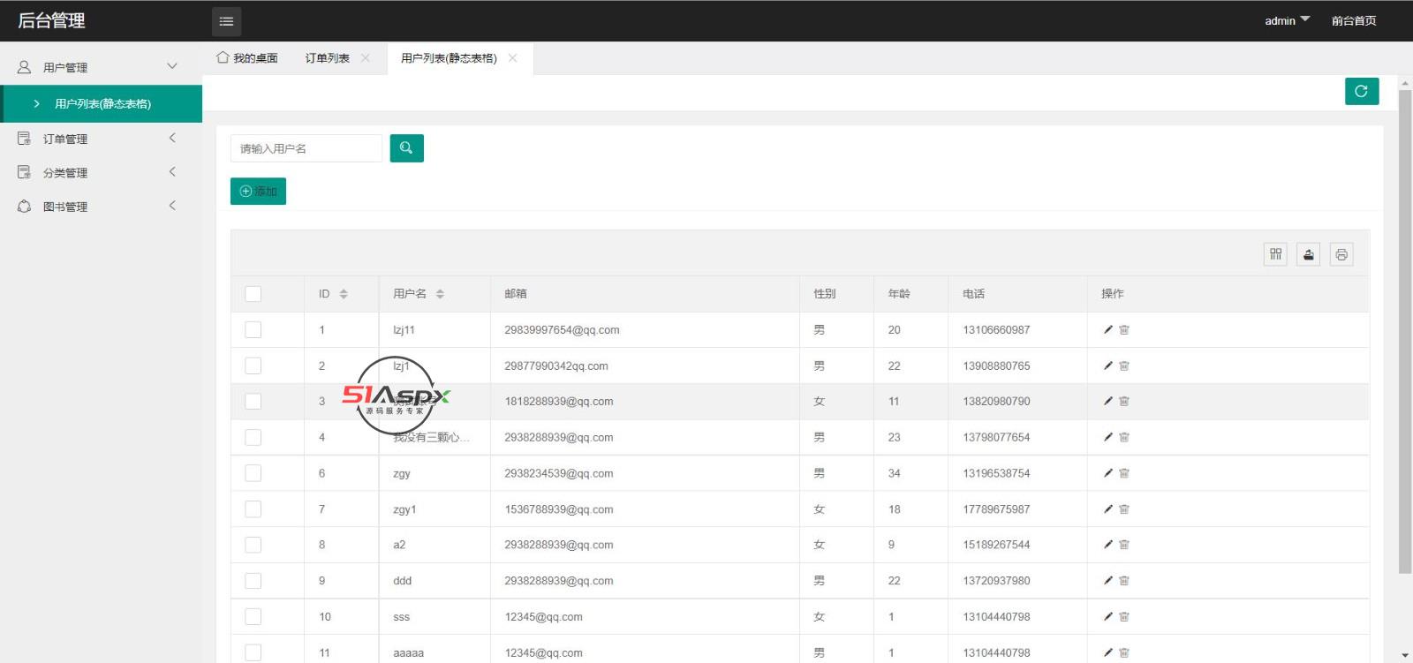This screenshot has width=1413, height=663.
Task: Check the box for user zgy1
Action: click(x=253, y=509)
